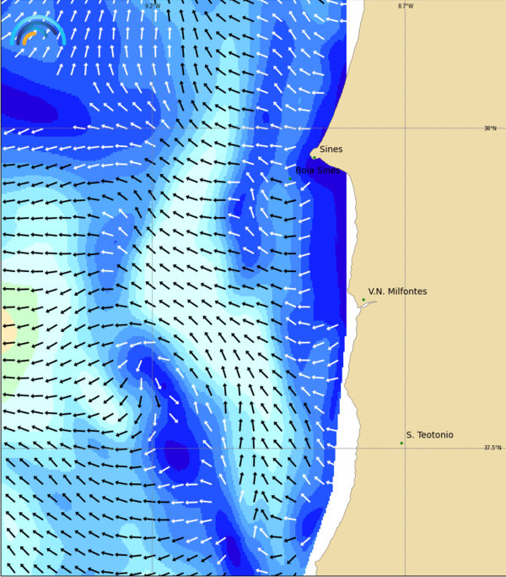Click the 8.7°W and 38°N gridline intersection

406,128
